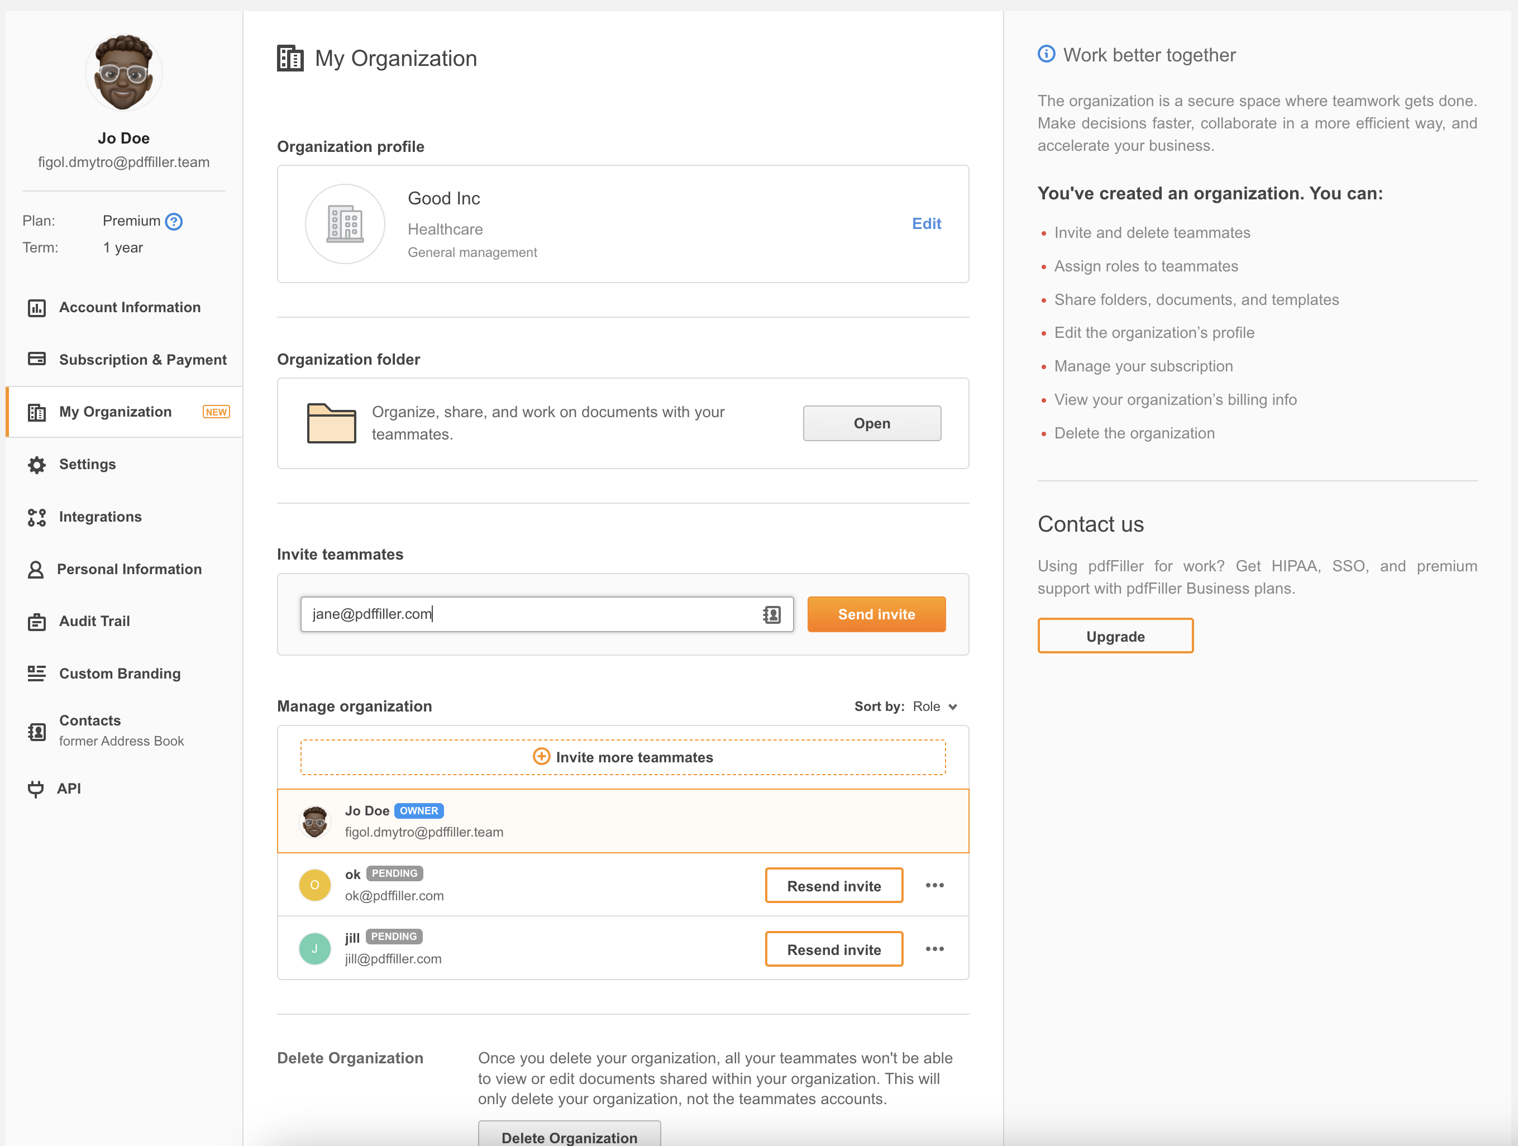Click the API plug icon
Screen dimensions: 1518x1146
coord(36,789)
